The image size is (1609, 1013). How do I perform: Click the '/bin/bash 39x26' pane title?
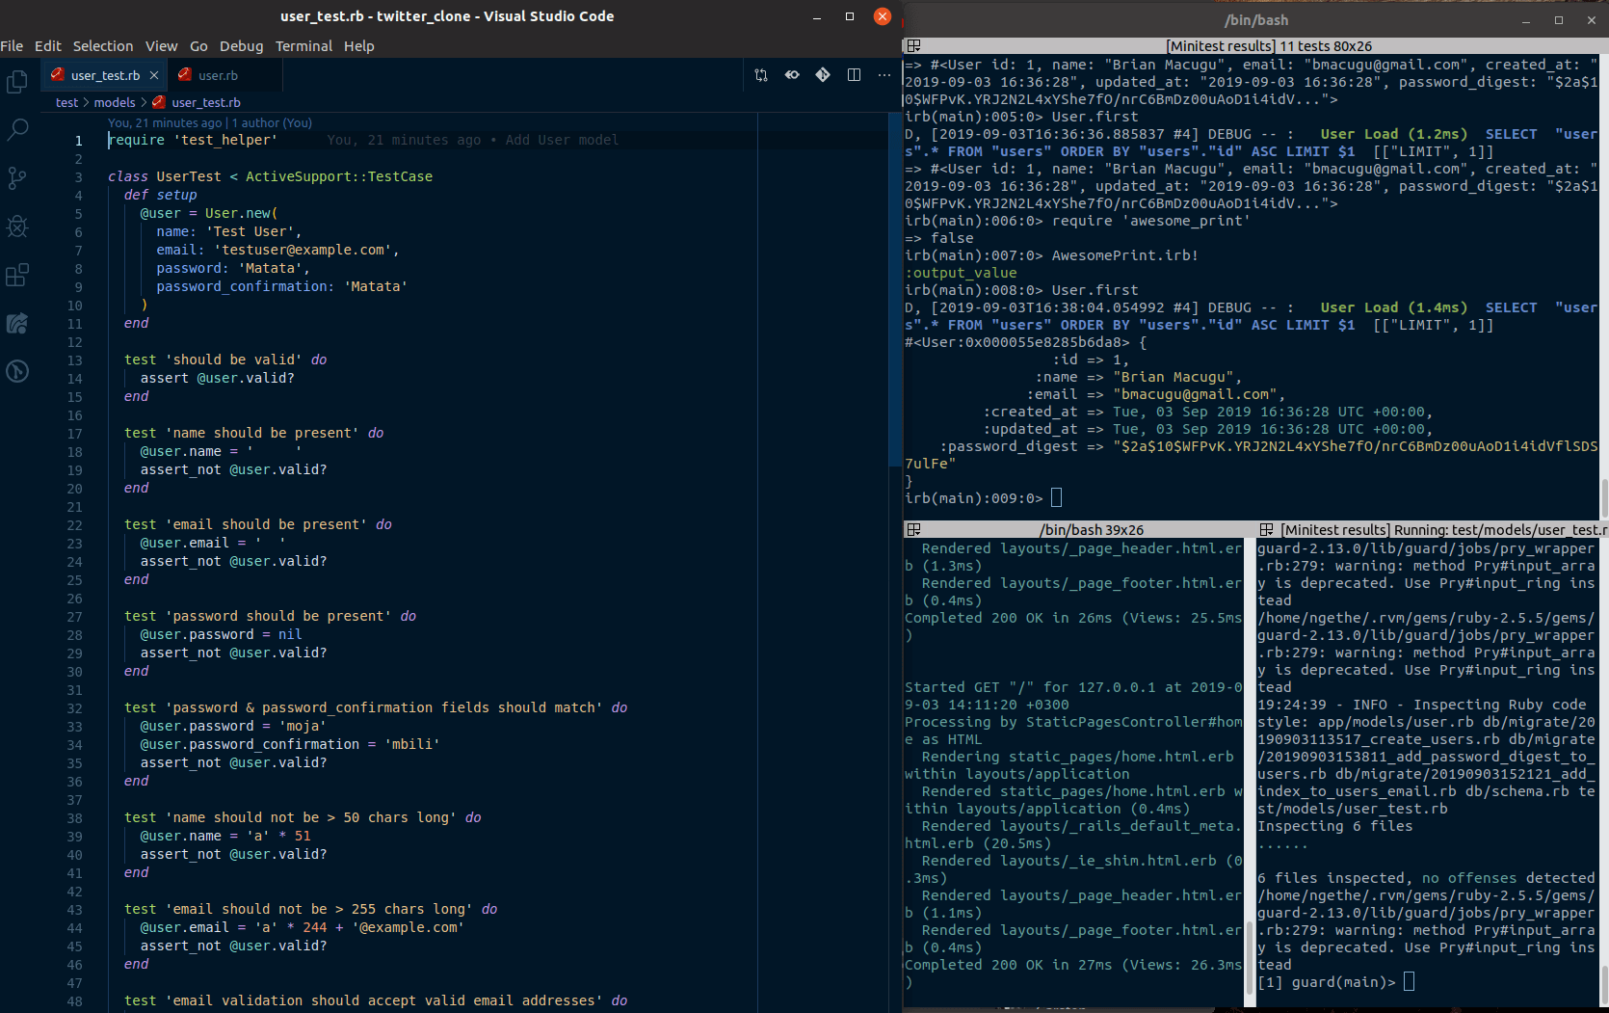pos(1092,530)
